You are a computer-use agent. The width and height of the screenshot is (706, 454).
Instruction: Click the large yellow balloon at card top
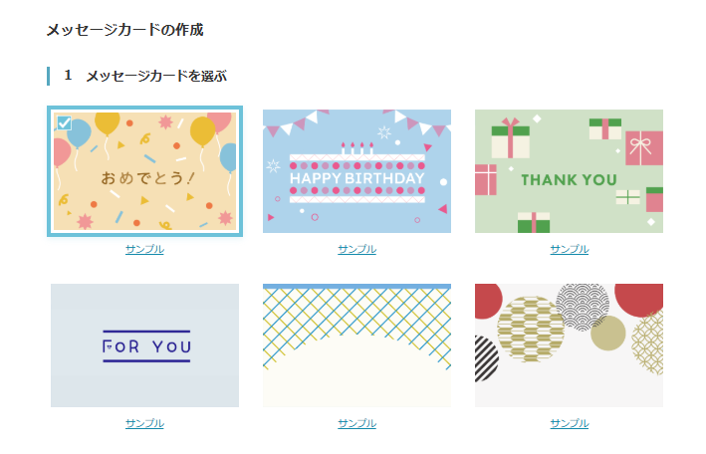108,123
